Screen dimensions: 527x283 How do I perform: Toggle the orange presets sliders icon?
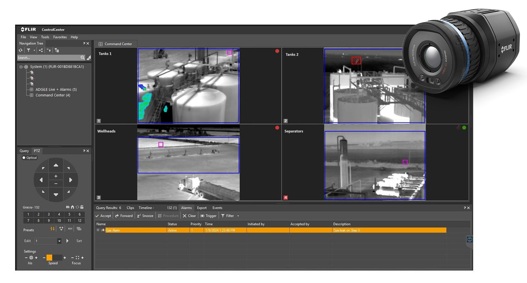click(53, 229)
